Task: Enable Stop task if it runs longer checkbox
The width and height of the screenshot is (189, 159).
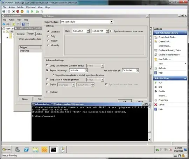Action: coord(47,79)
